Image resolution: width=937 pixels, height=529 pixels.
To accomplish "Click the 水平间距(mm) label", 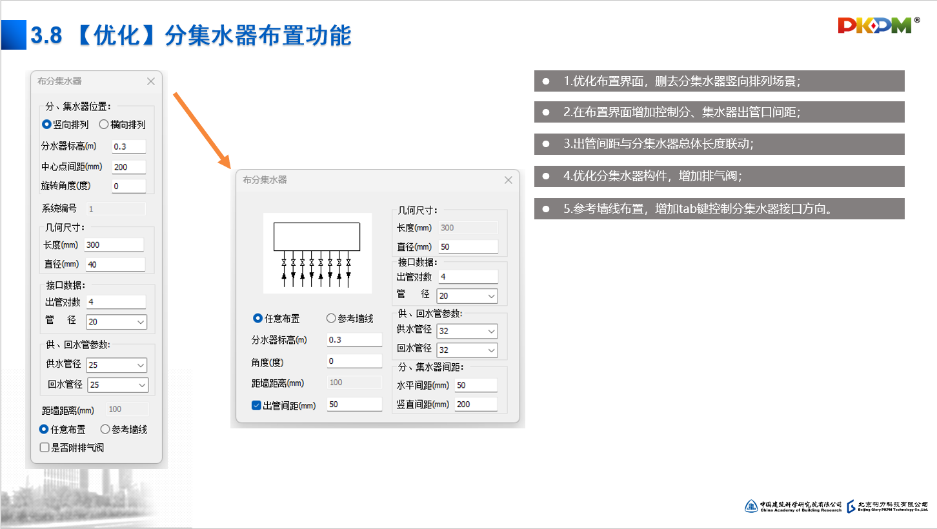I will point(423,385).
